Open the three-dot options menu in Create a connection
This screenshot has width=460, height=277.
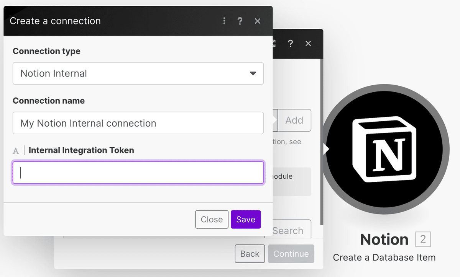224,21
